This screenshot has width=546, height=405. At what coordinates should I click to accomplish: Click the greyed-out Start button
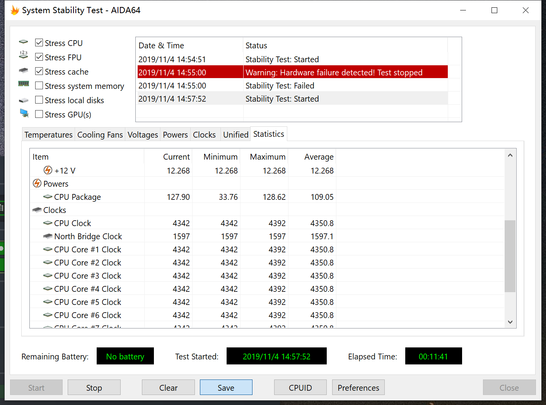36,388
